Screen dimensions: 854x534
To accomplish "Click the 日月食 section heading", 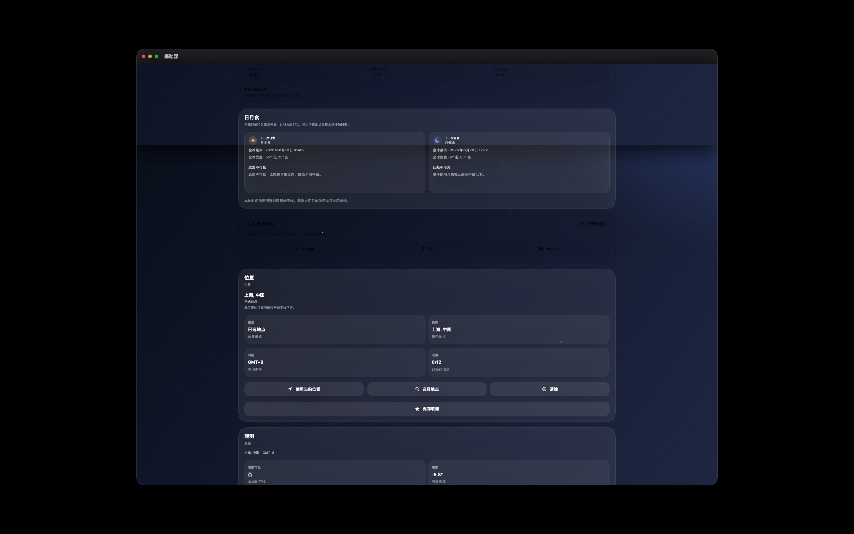I will click(252, 117).
